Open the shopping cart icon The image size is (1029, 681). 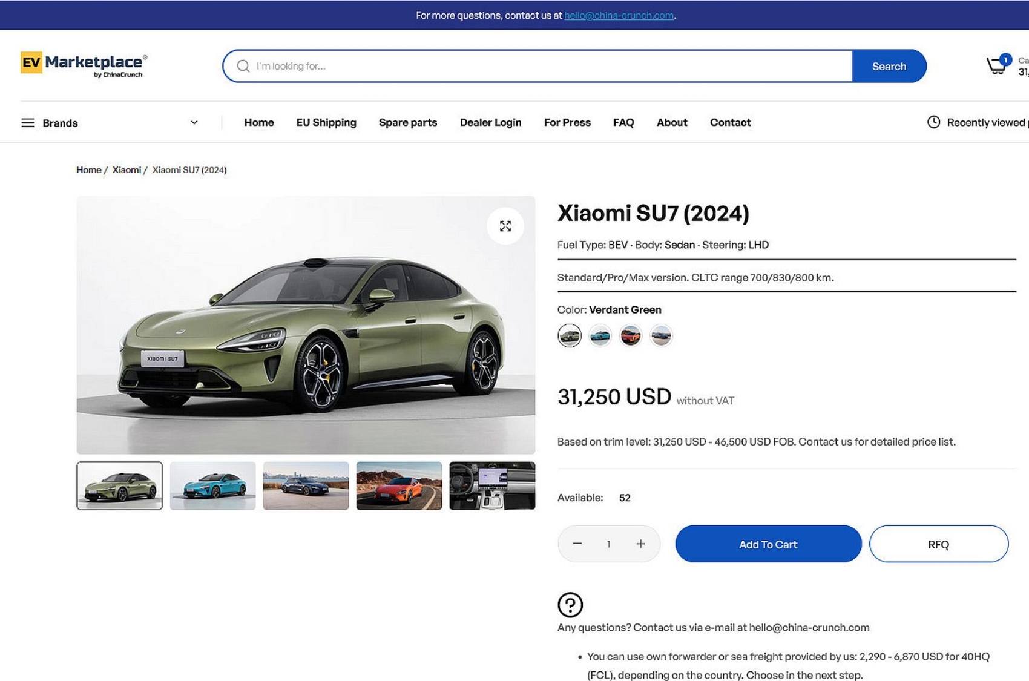pyautogui.click(x=997, y=65)
